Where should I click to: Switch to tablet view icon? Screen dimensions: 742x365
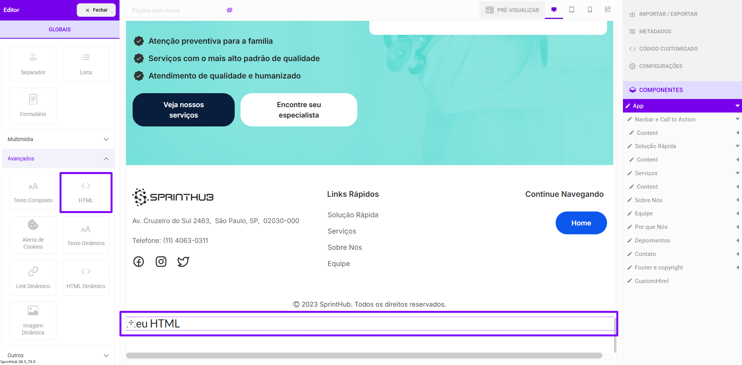pyautogui.click(x=571, y=10)
